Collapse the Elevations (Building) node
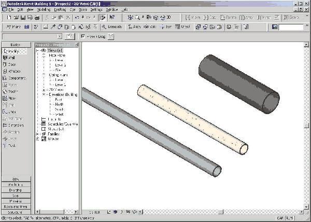The image size is (311, 222). tap(44, 94)
